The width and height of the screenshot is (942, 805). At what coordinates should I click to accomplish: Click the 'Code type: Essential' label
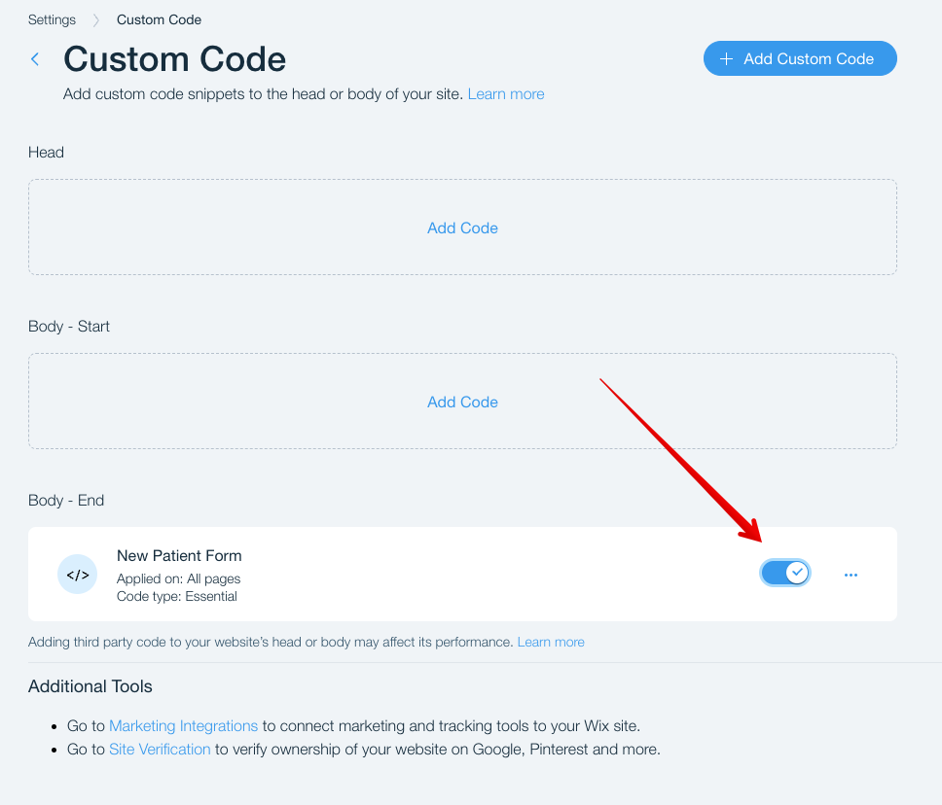176,596
